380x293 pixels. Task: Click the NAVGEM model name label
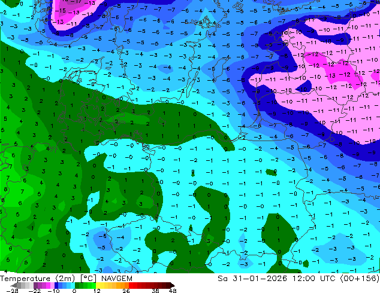pyautogui.click(x=117, y=279)
